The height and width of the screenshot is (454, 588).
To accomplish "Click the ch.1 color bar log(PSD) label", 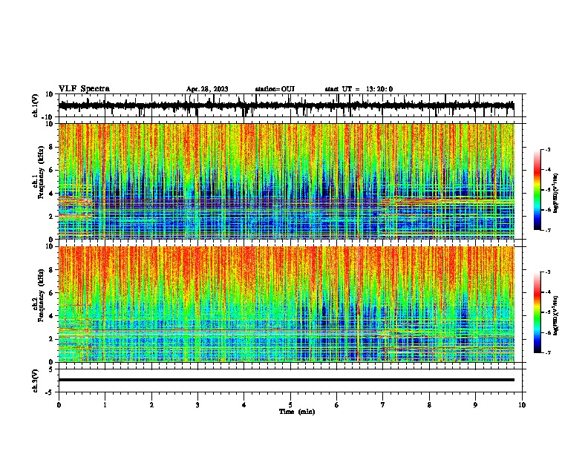I will (555, 194).
